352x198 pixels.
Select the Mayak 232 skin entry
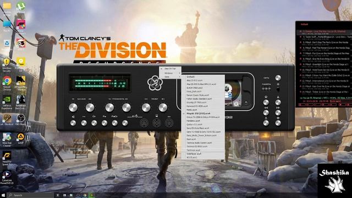[203, 114]
